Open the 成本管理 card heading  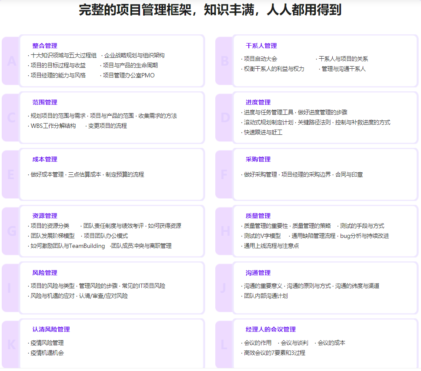tap(45, 159)
